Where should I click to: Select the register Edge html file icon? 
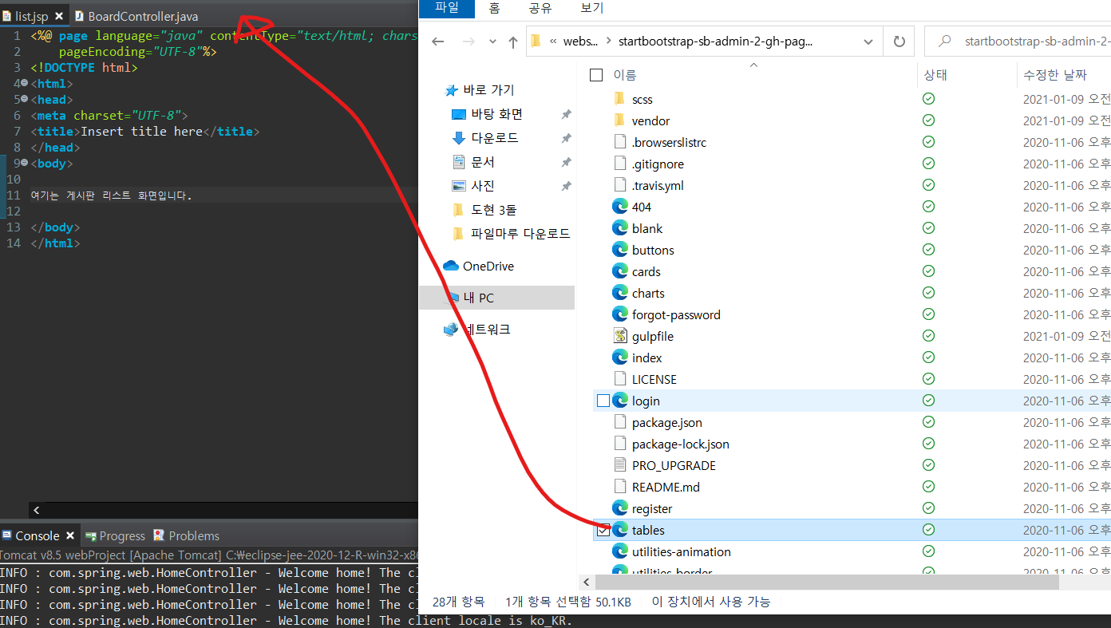coord(620,508)
